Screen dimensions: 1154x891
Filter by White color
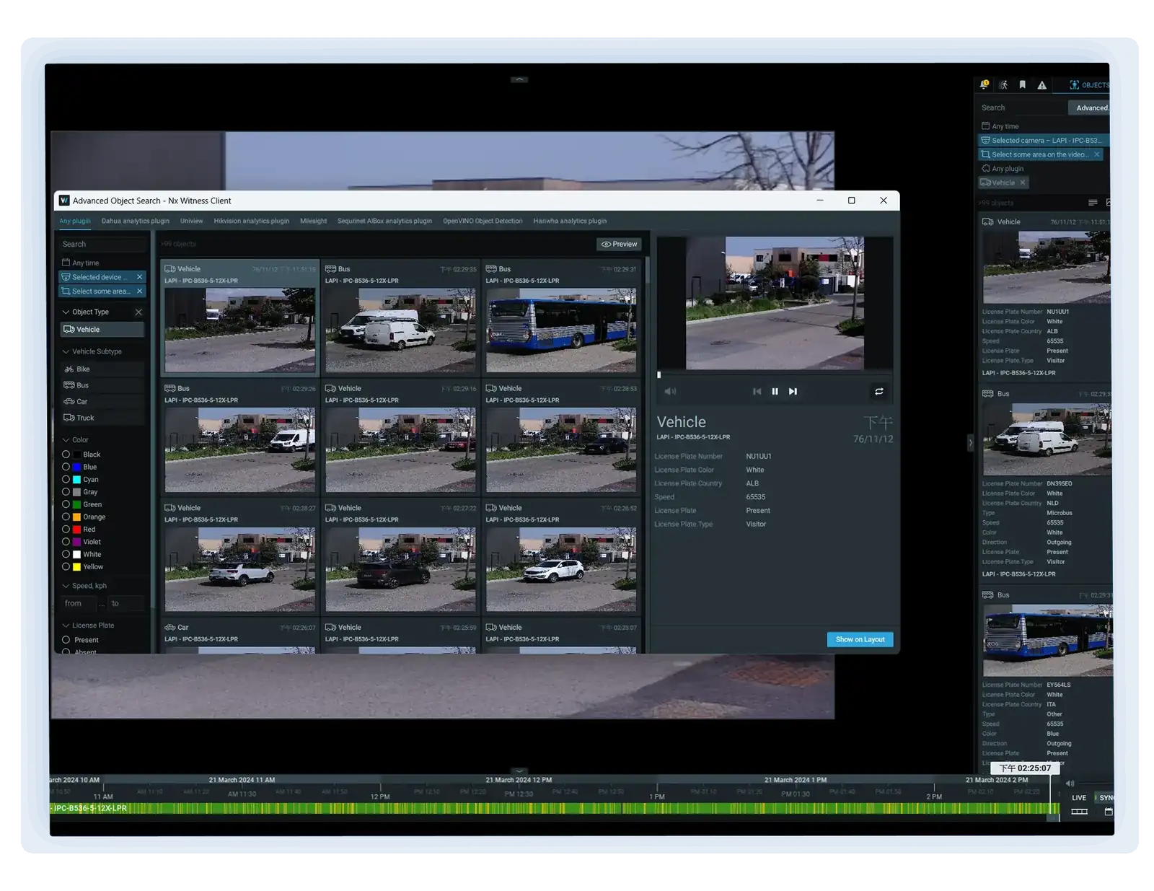click(82, 554)
